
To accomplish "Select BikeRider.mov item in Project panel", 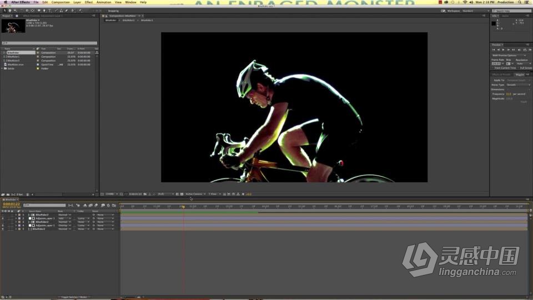I will (x=16, y=64).
